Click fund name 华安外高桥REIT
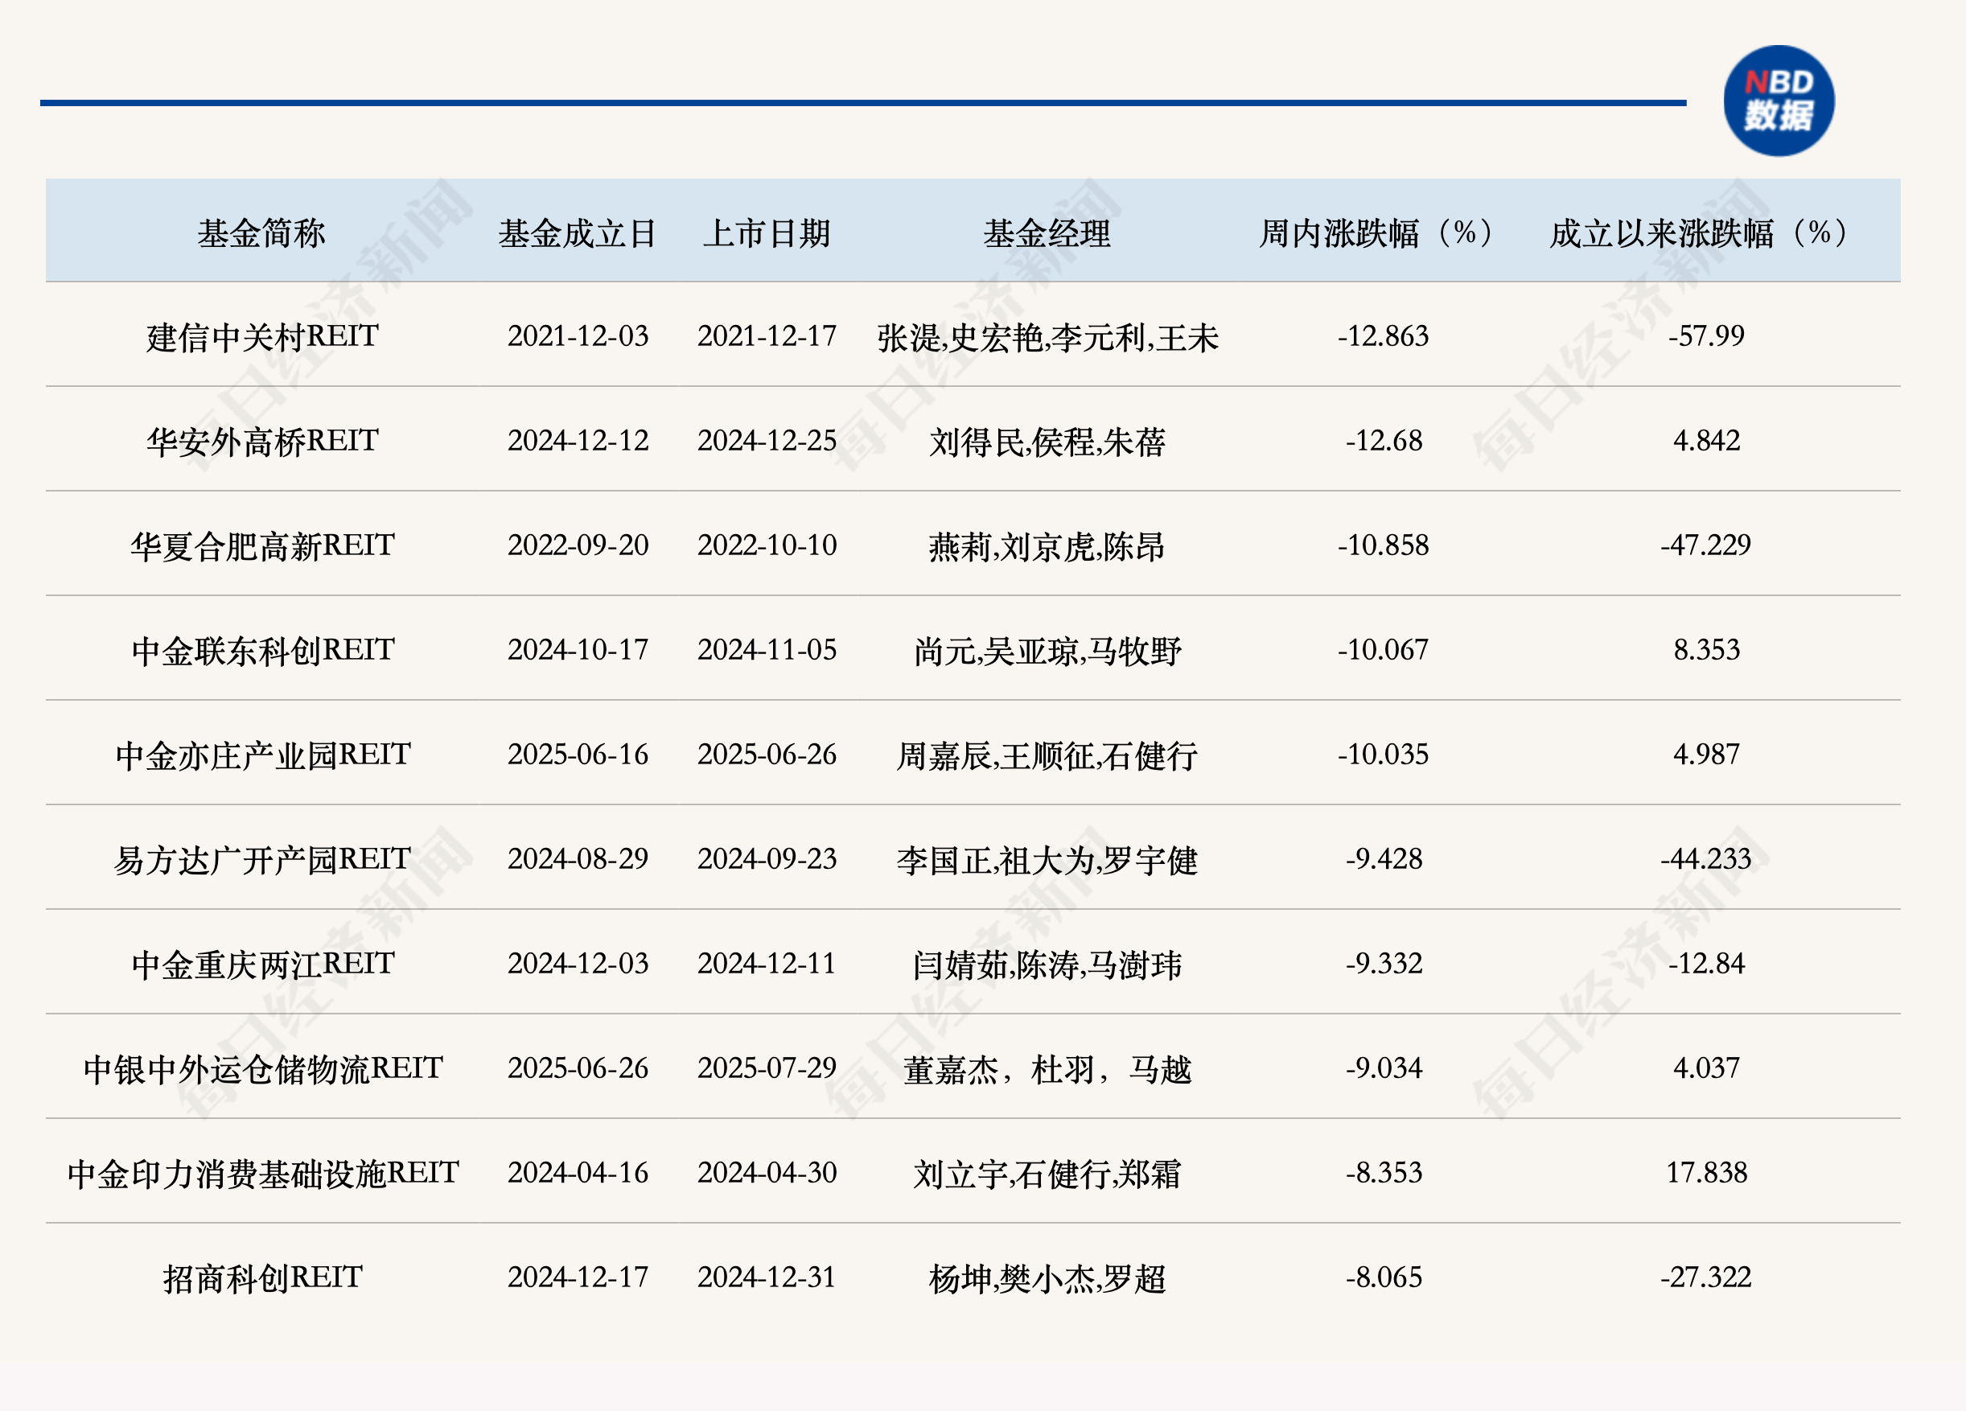 [x=263, y=441]
